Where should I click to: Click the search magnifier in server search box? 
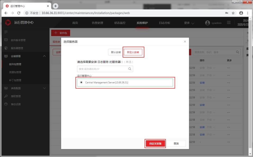pyautogui.click(x=130, y=69)
